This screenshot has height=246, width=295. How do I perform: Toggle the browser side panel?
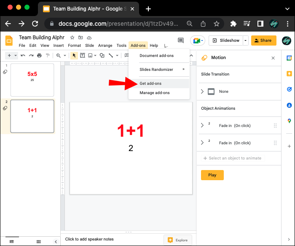pos(260,24)
